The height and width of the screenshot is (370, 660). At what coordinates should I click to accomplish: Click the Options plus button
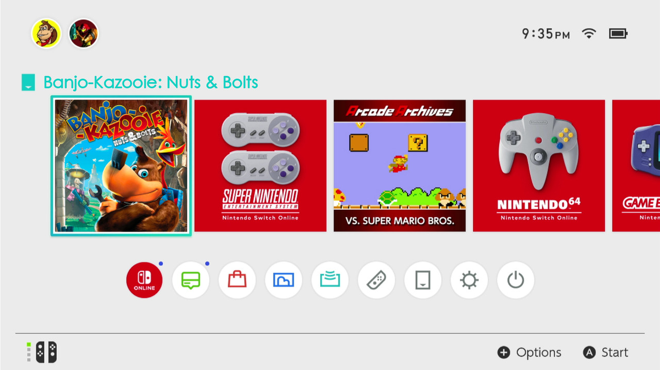tap(529, 353)
